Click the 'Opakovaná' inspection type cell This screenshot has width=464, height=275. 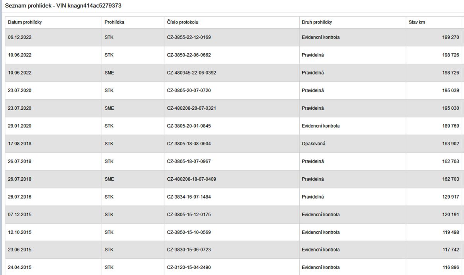click(313, 144)
